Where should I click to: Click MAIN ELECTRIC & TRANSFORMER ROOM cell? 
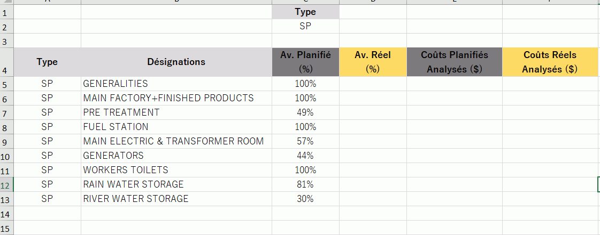pos(176,141)
